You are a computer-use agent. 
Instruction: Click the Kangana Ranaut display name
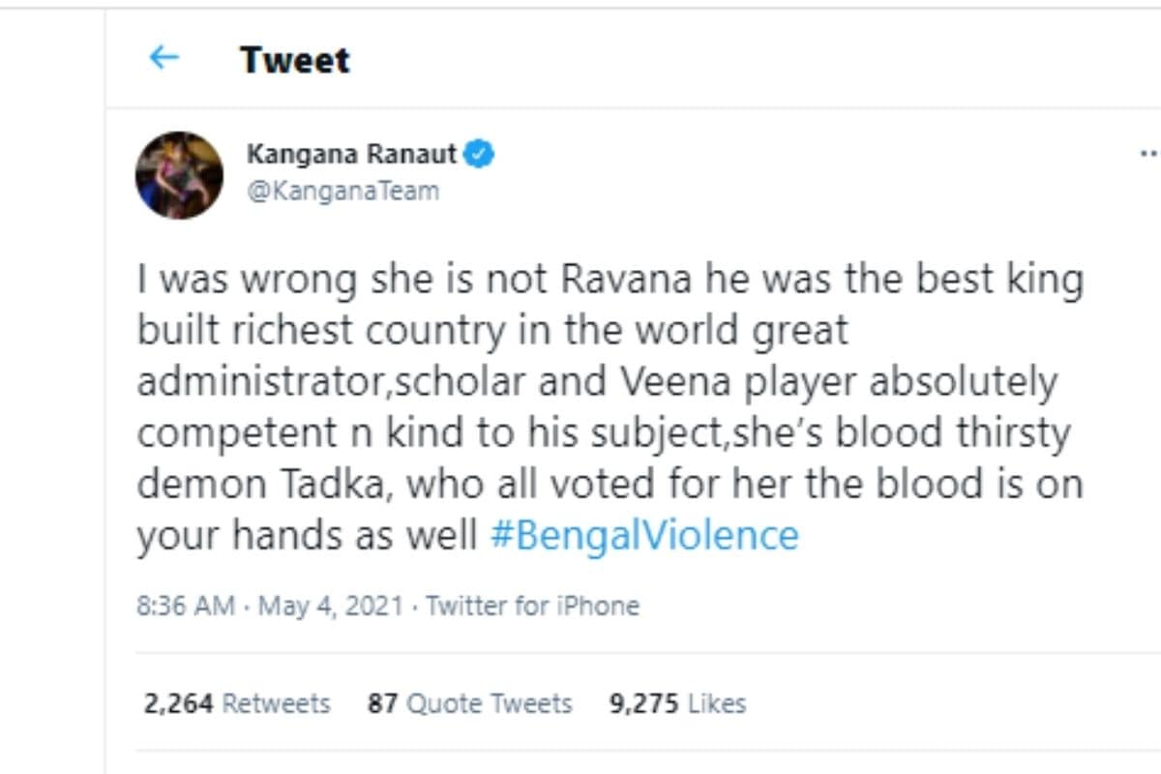click(351, 153)
